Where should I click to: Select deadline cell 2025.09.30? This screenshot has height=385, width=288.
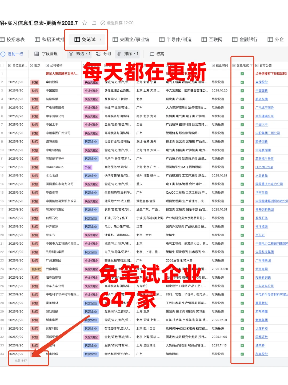click(220, 269)
